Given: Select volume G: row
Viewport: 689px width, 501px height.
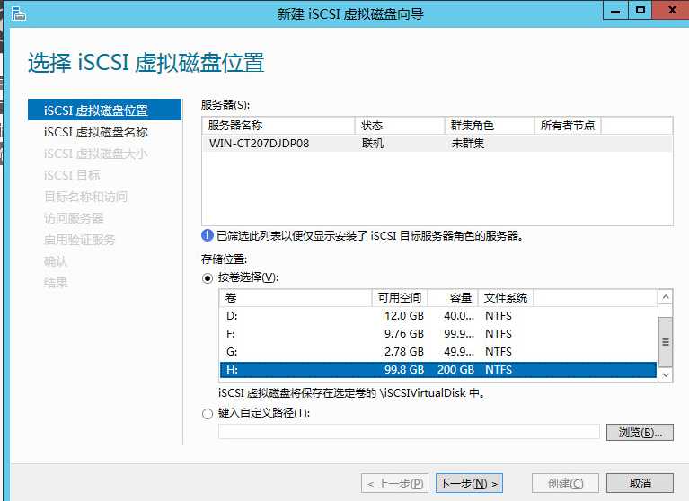Looking at the screenshot, I should (438, 352).
